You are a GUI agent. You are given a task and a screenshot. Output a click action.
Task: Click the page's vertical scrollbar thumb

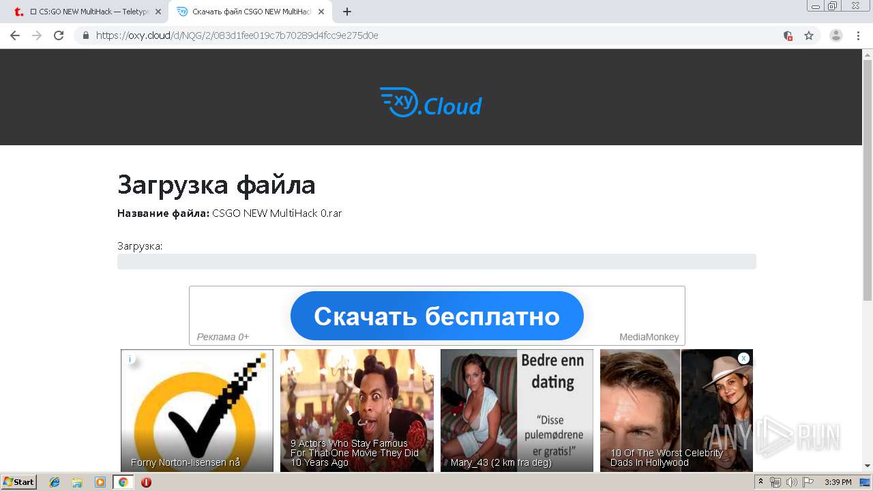(868, 180)
